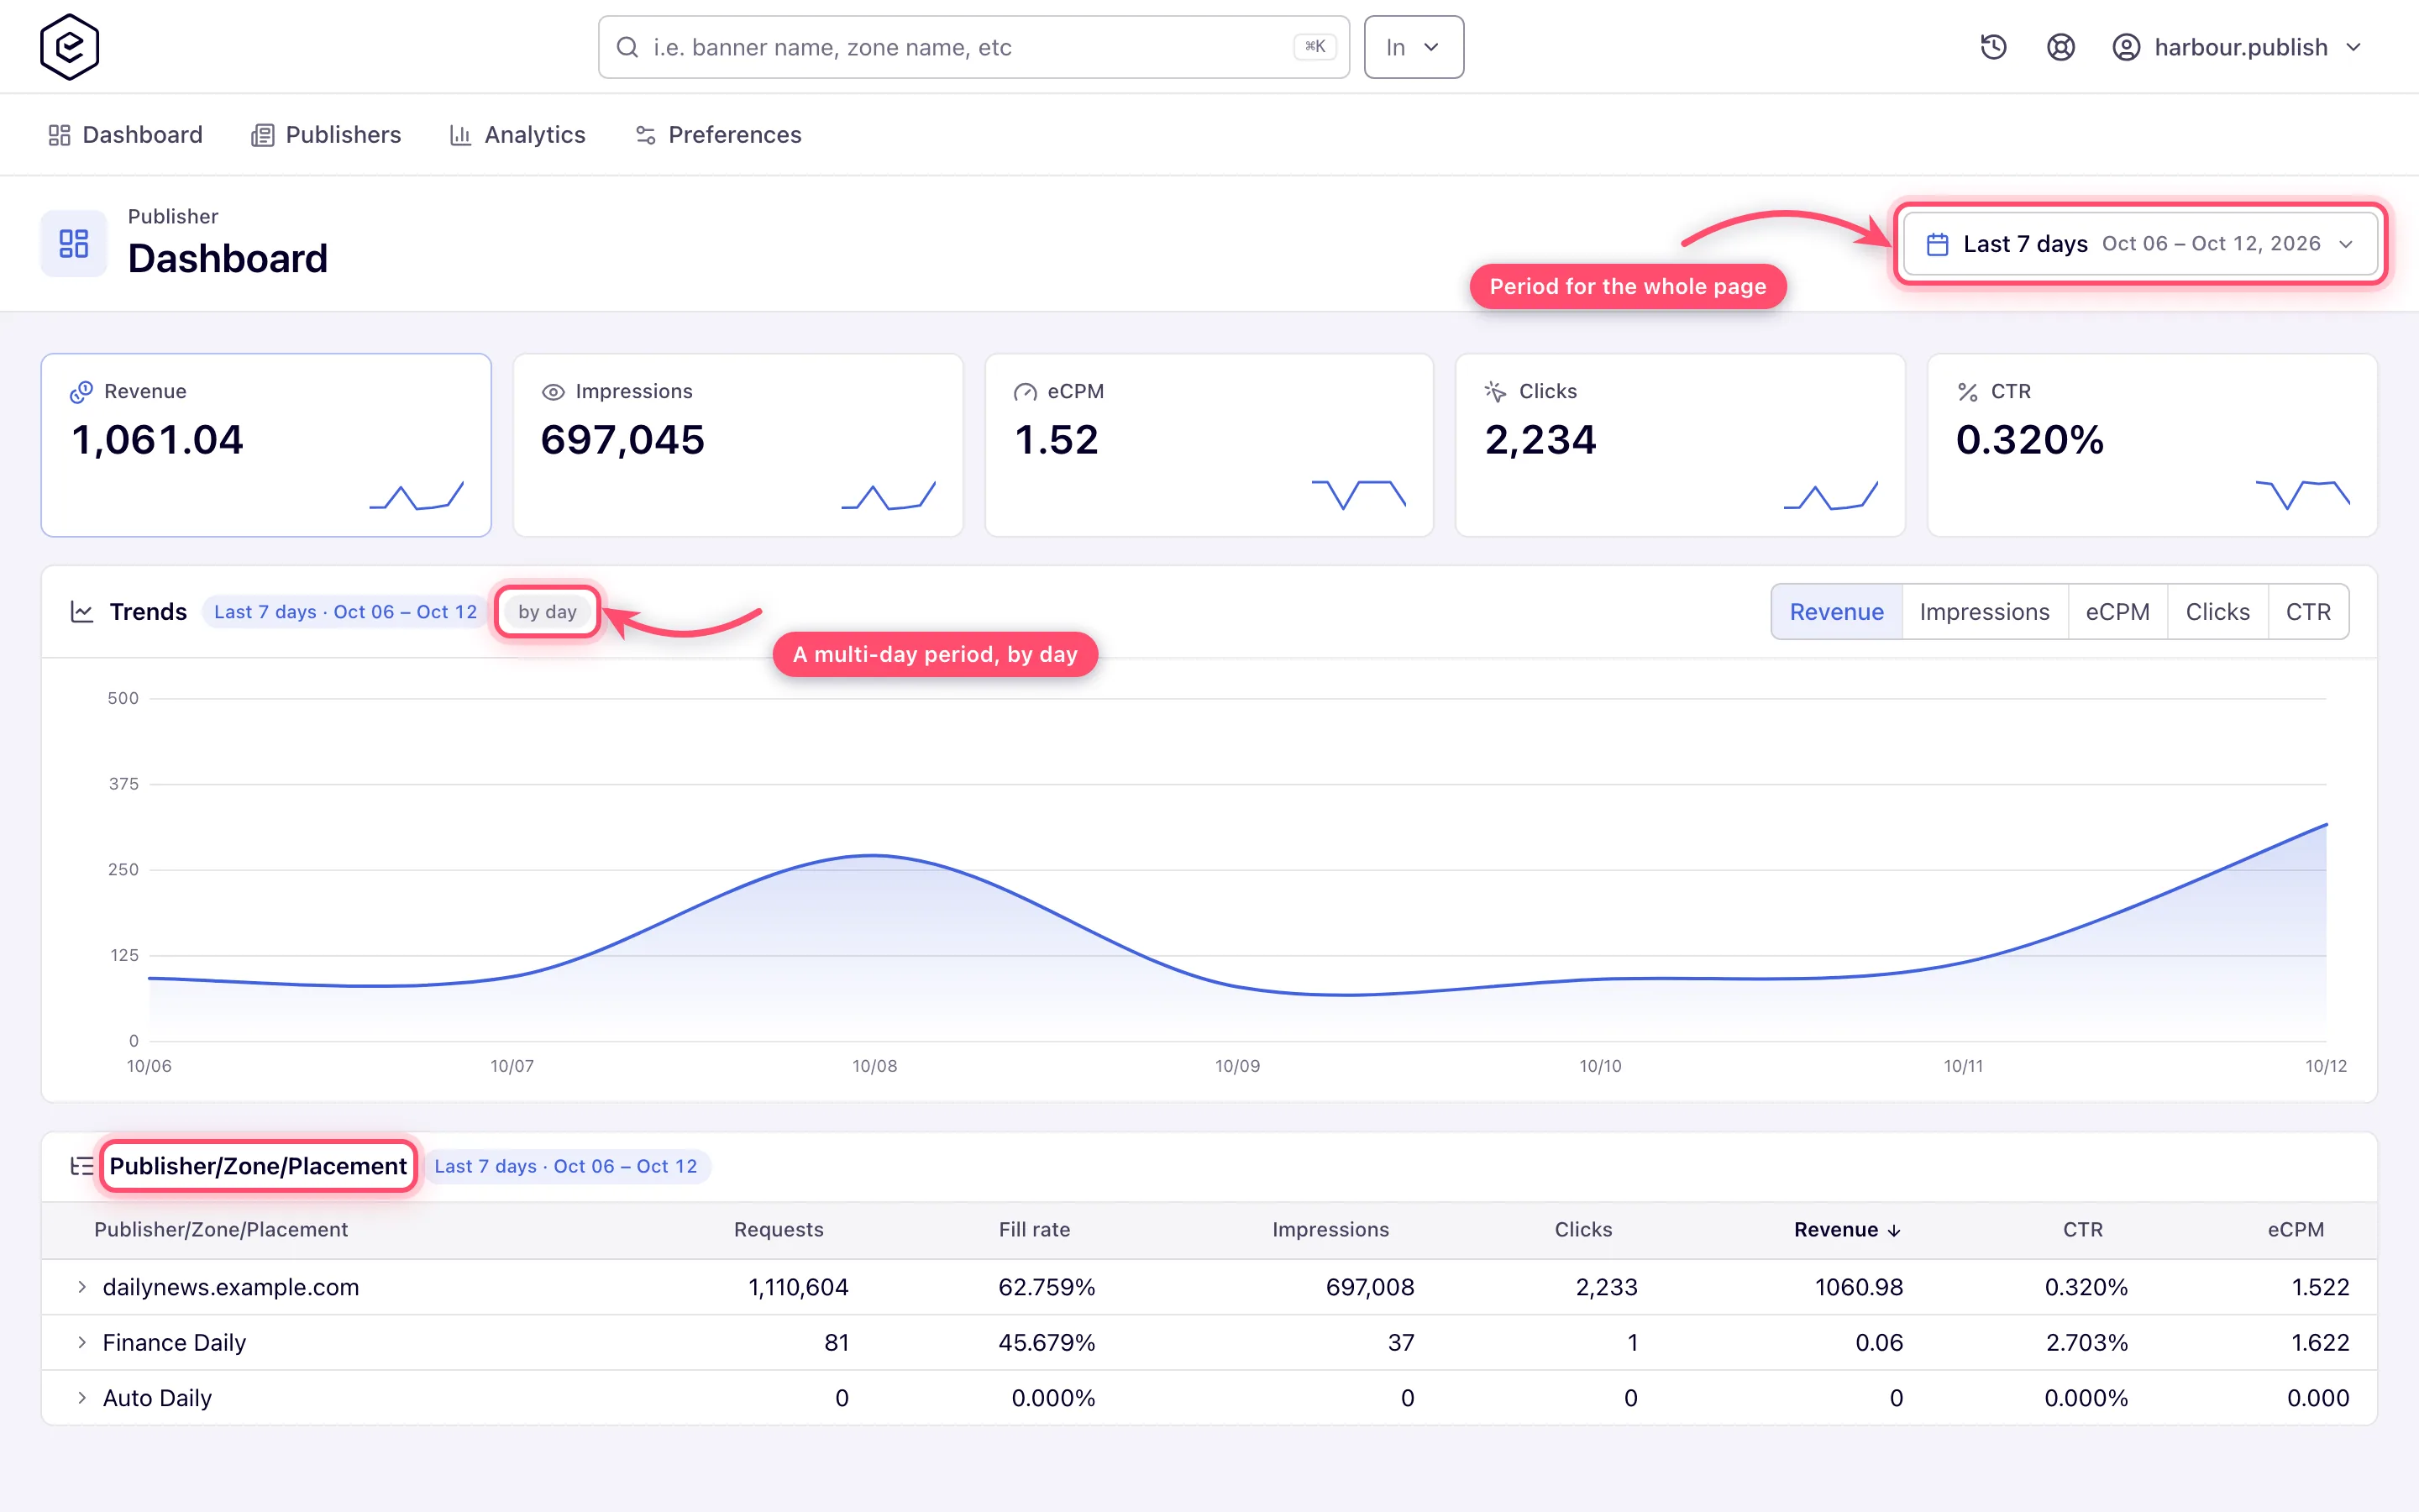Image resolution: width=2419 pixels, height=1512 pixels.
Task: Click the tree list icon beside Publisher/Zone/Placement
Action: click(x=82, y=1166)
